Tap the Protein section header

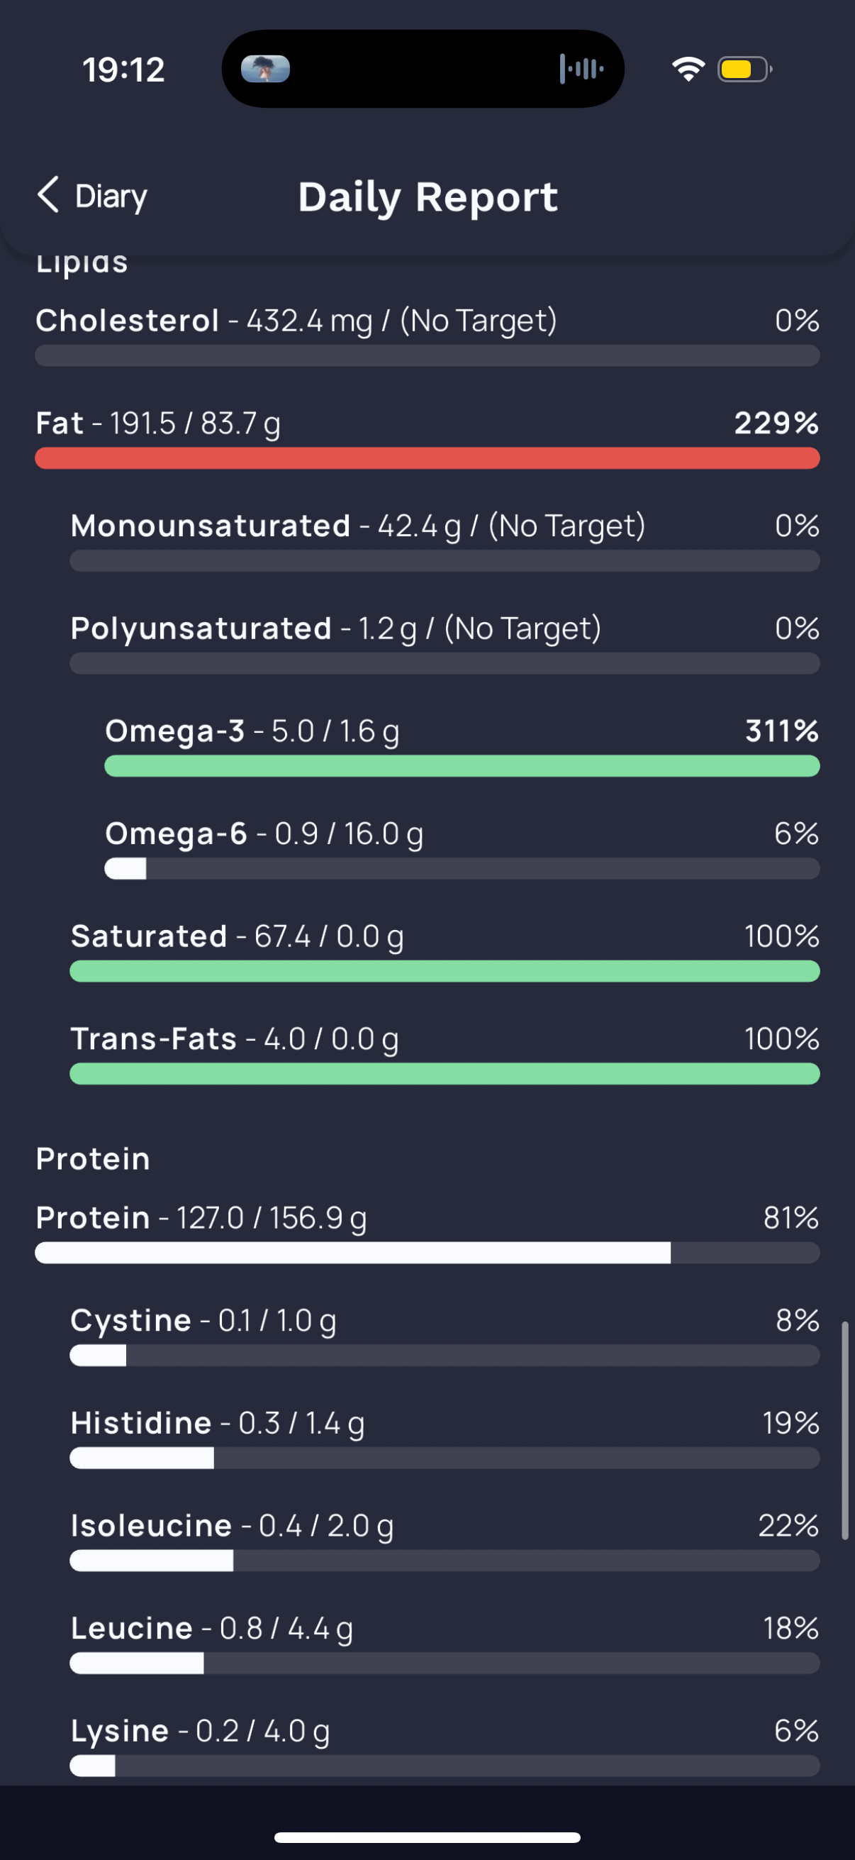[93, 1159]
